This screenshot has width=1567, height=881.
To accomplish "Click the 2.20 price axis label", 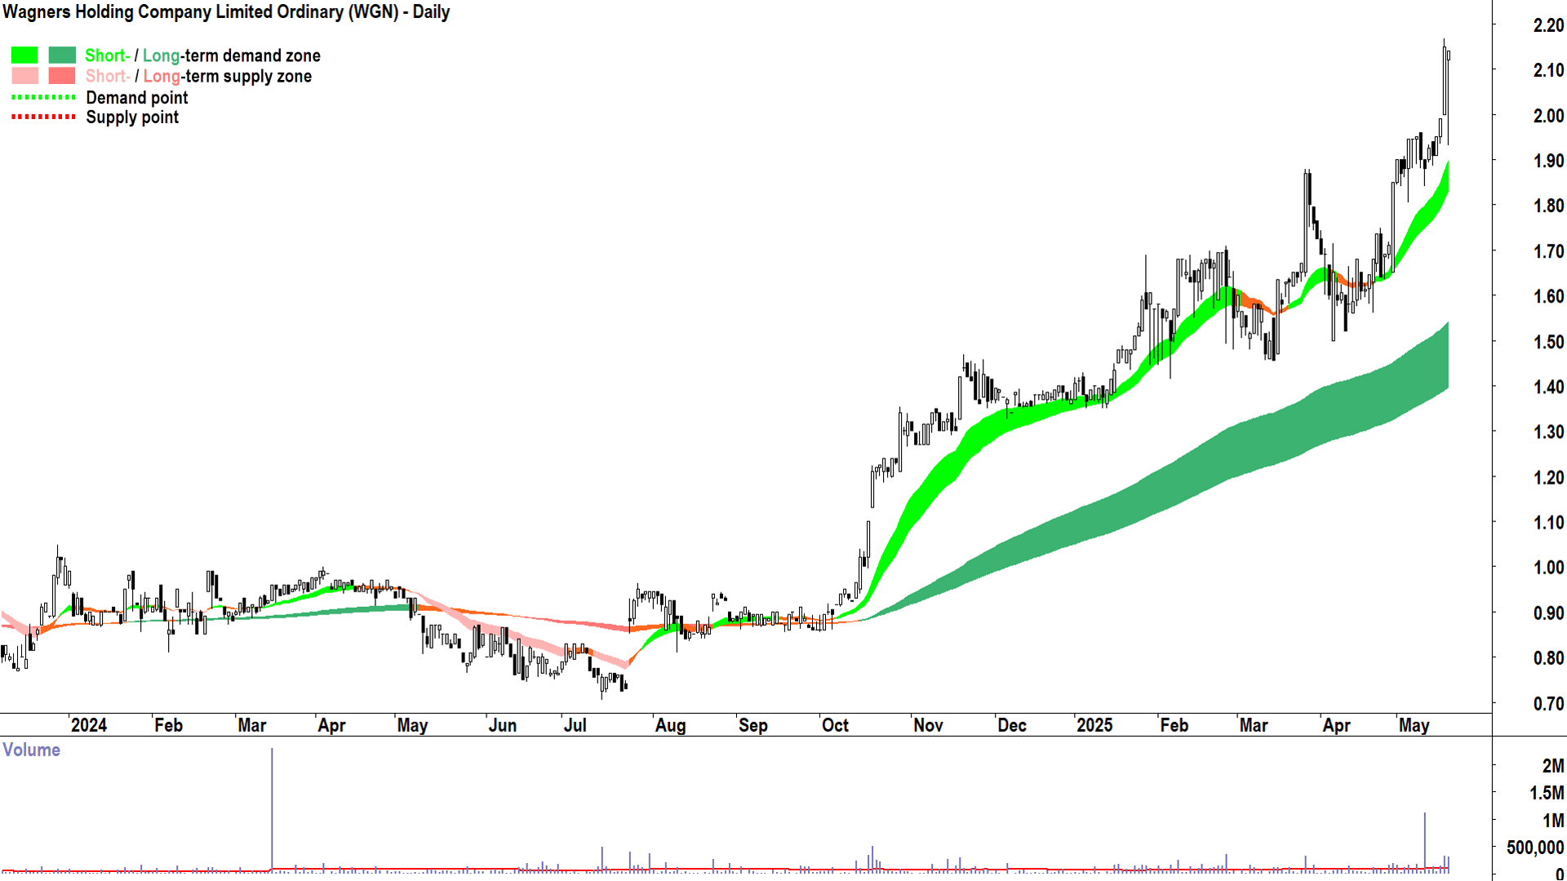I will [1548, 25].
